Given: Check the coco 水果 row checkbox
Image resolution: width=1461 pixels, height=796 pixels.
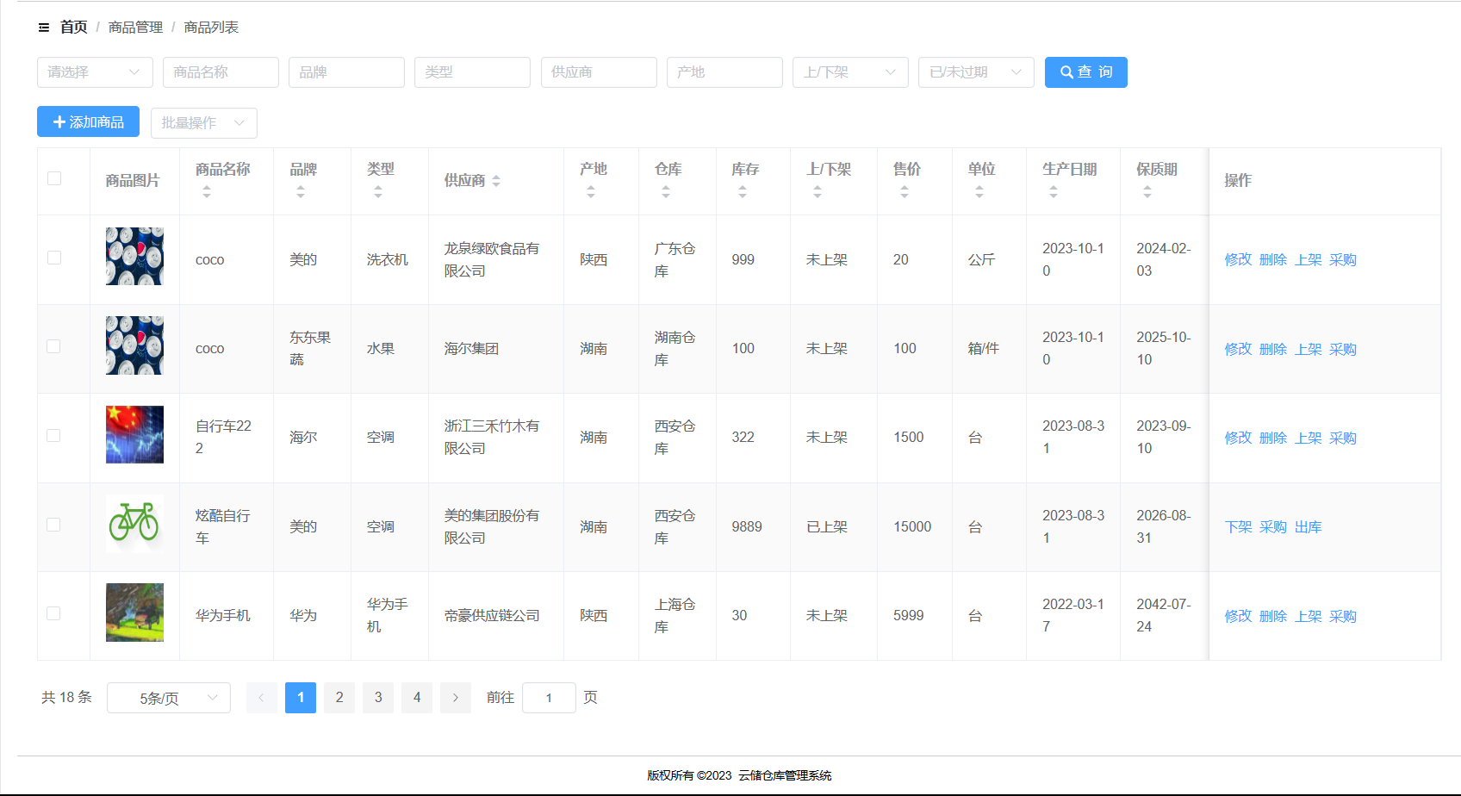Looking at the screenshot, I should pos(54,346).
